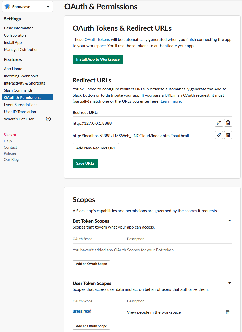The image size is (242, 332).
Task: Collapse the Bot Token Scopes section
Action: tap(230, 221)
